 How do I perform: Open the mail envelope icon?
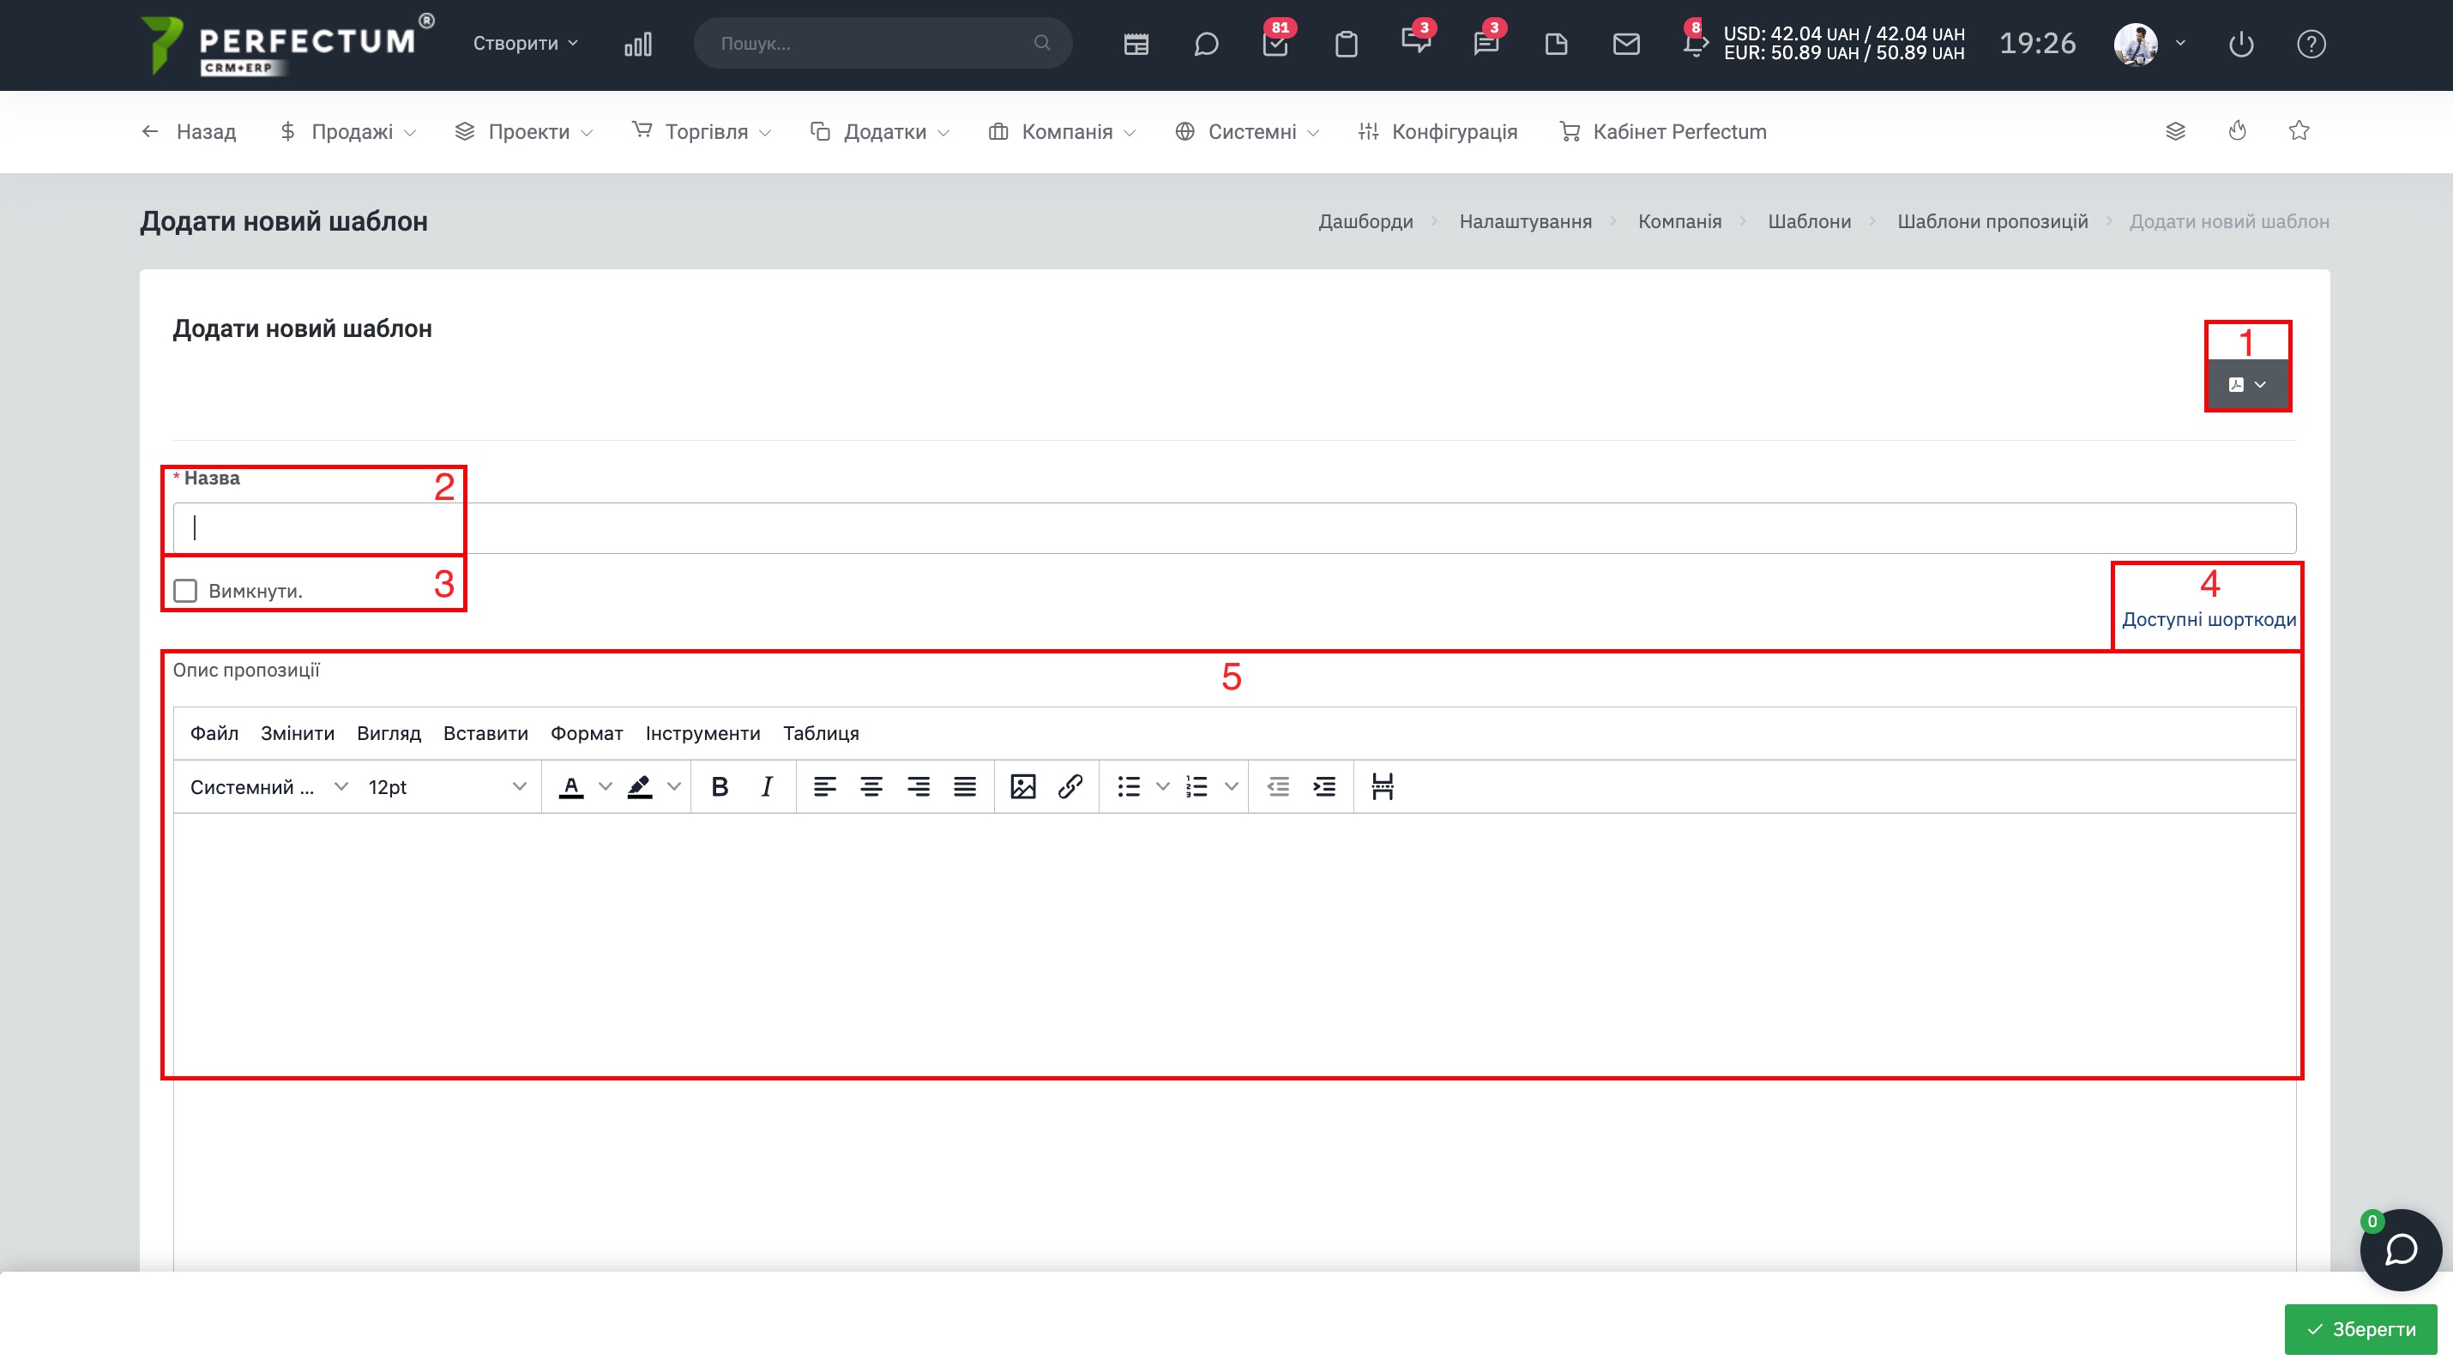pos(1626,44)
